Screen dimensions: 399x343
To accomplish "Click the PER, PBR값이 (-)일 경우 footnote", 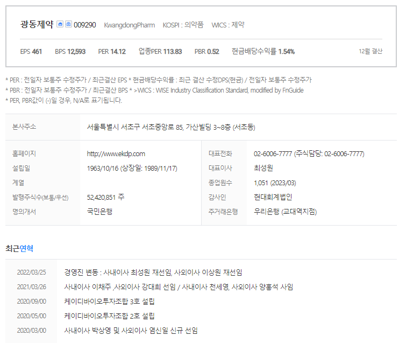I will click(63, 100).
